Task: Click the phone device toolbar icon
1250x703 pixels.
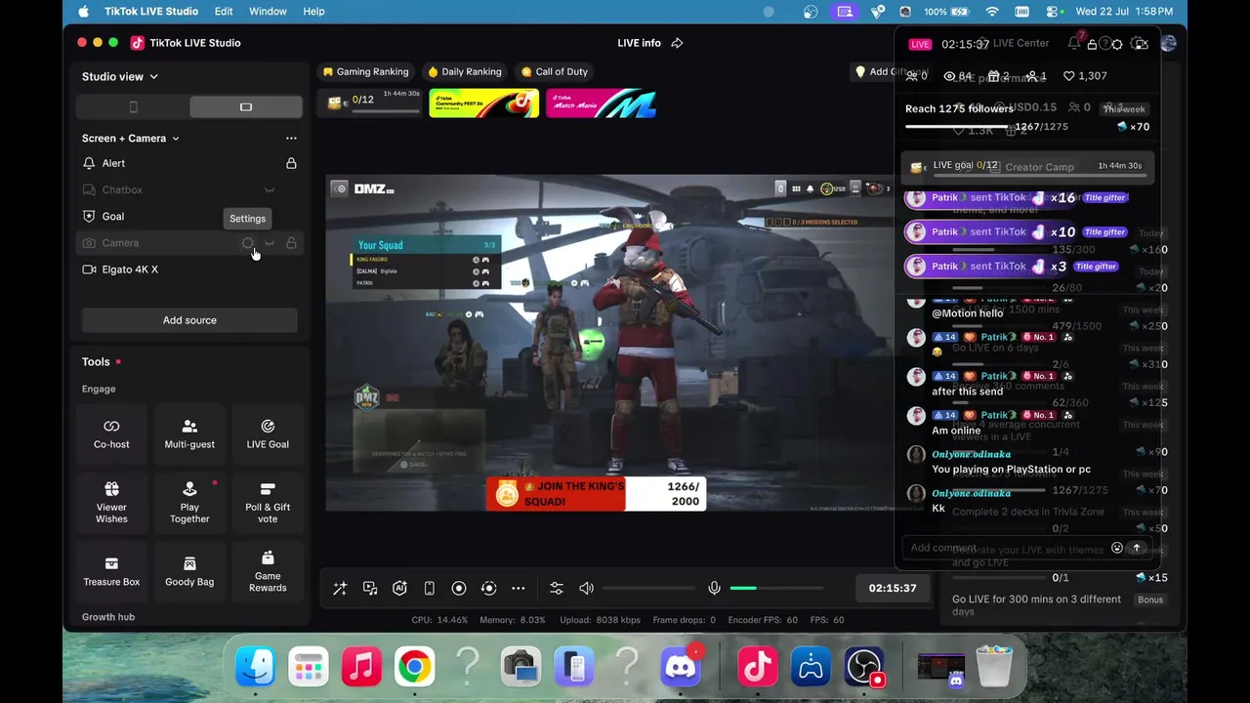Action: (429, 588)
